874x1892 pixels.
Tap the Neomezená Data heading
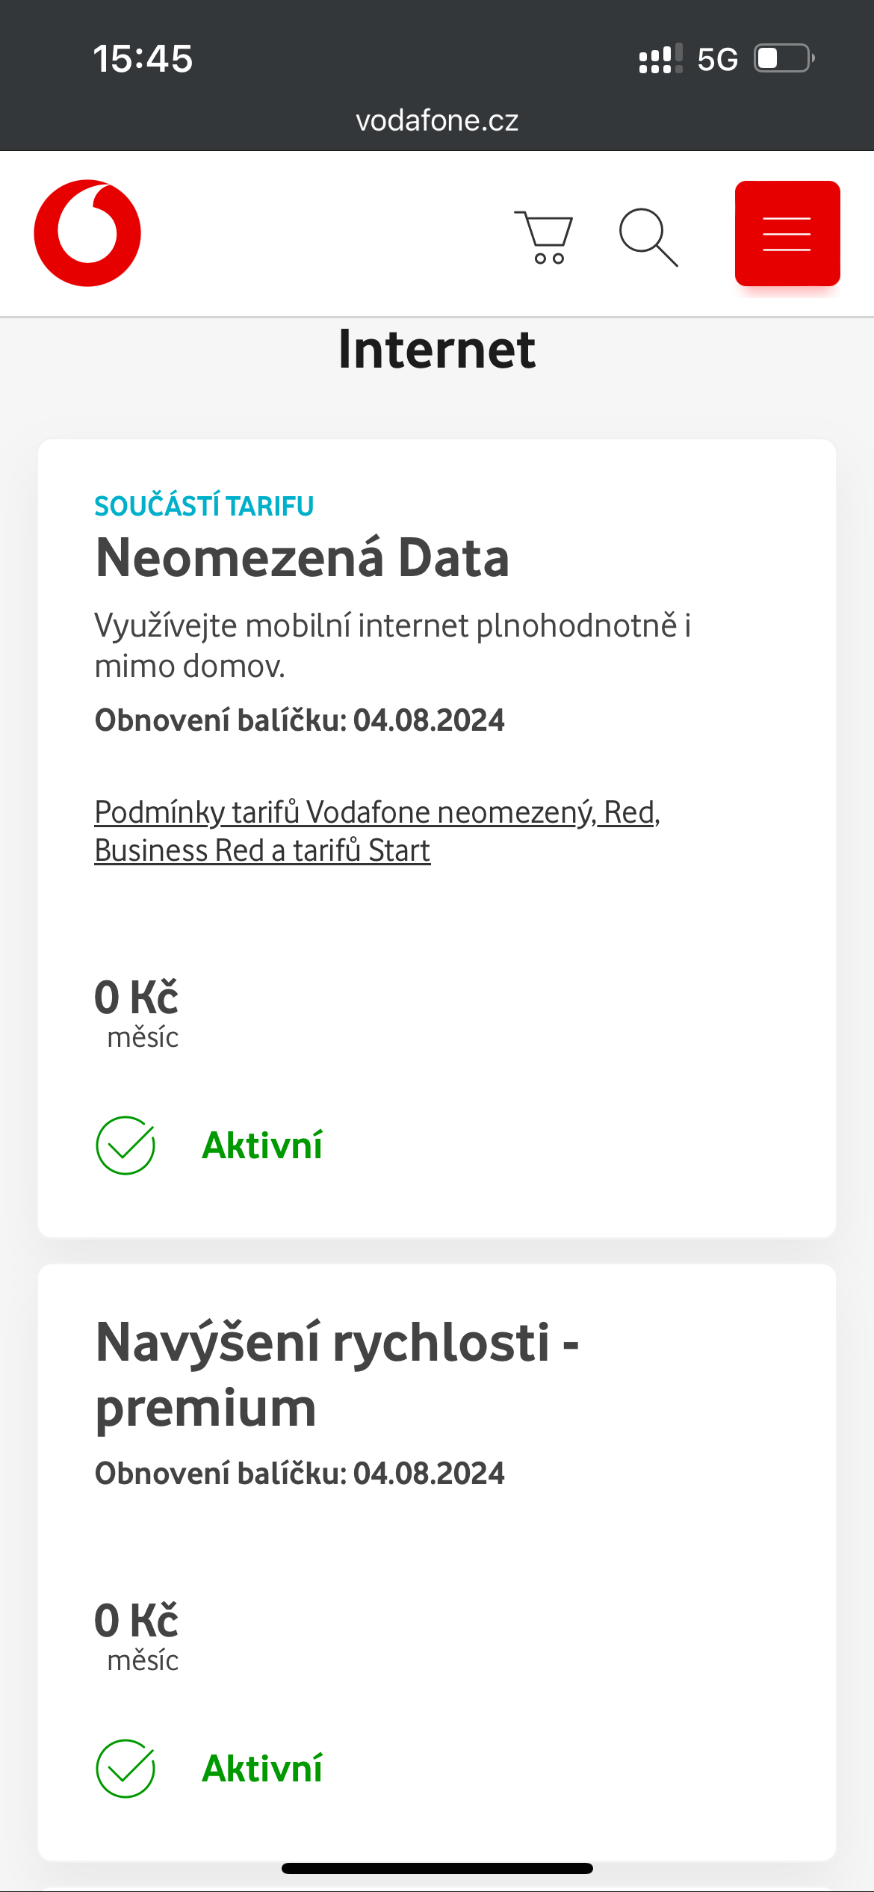coord(303,558)
